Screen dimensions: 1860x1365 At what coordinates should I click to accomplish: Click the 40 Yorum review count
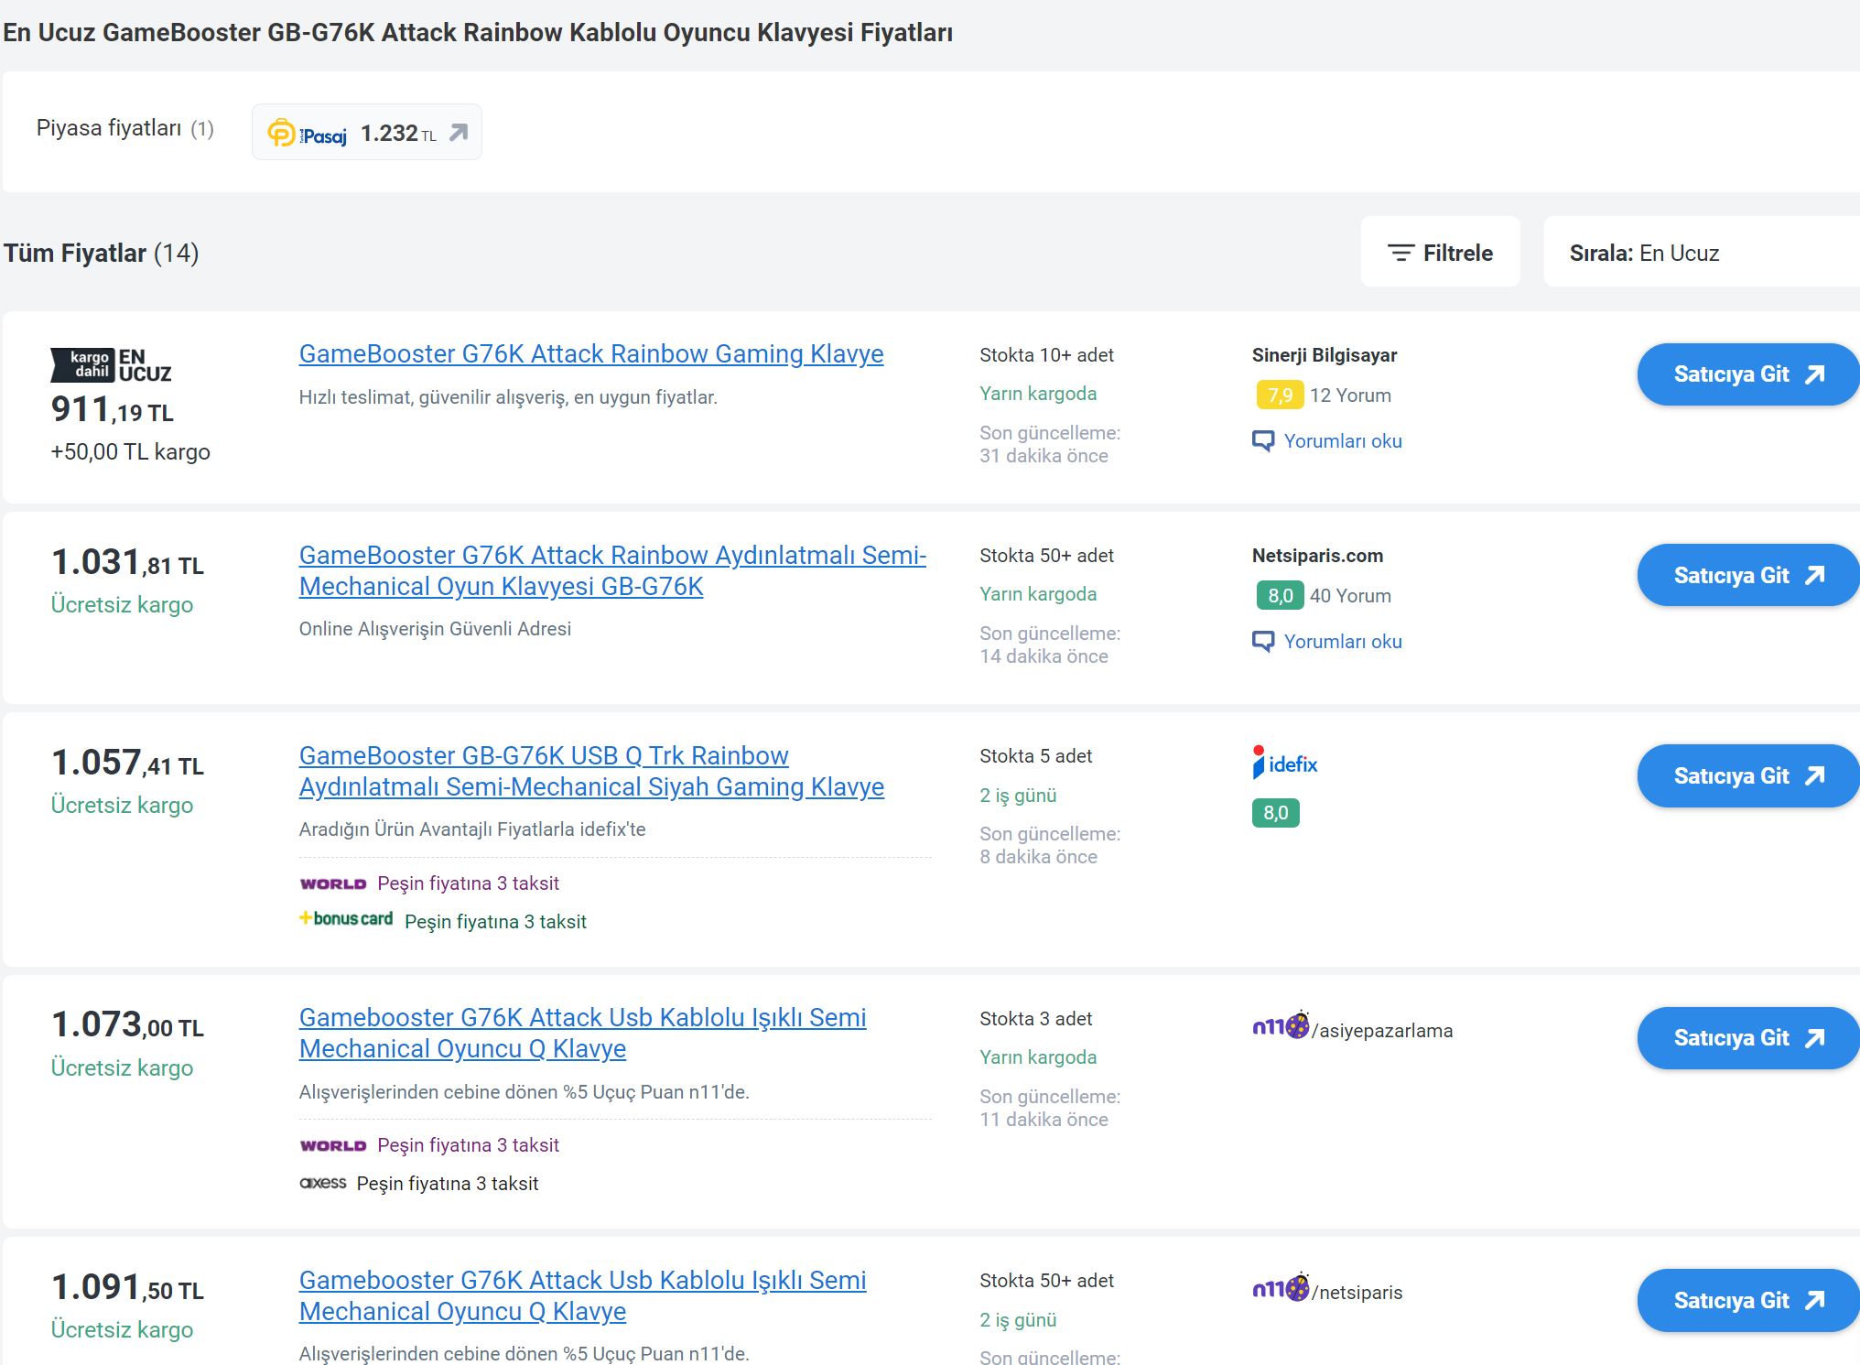[1350, 596]
